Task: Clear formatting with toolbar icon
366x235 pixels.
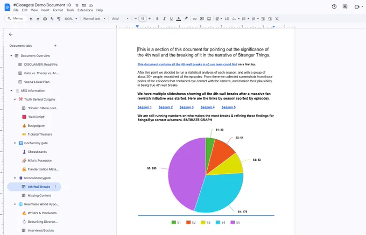Action: (x=277, y=19)
